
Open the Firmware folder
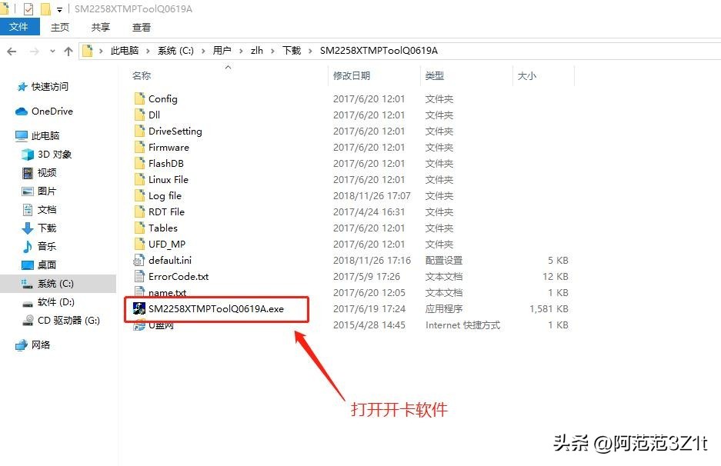point(170,147)
